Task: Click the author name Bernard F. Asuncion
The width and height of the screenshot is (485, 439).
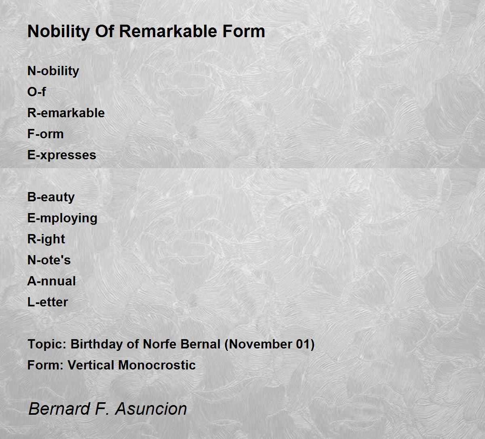Action: pyautogui.click(x=108, y=409)
